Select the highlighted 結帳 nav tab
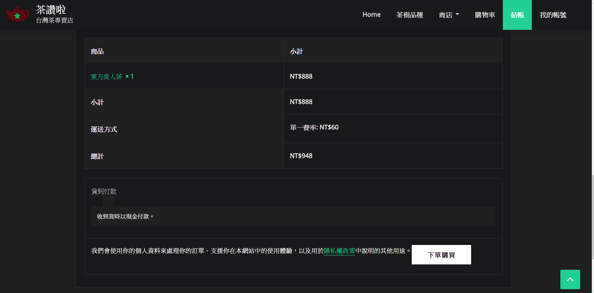This screenshot has height=293, width=594. pos(517,15)
